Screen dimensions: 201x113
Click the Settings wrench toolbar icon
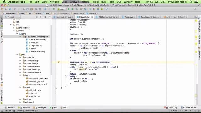click(x=81, y=9)
